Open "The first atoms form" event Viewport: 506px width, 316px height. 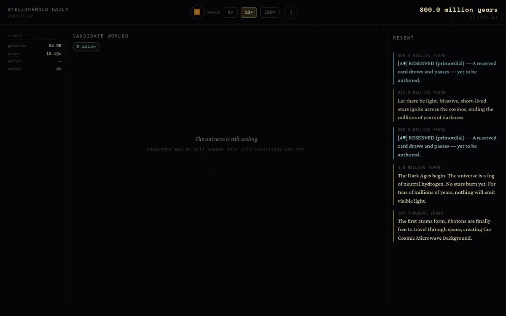(446, 225)
